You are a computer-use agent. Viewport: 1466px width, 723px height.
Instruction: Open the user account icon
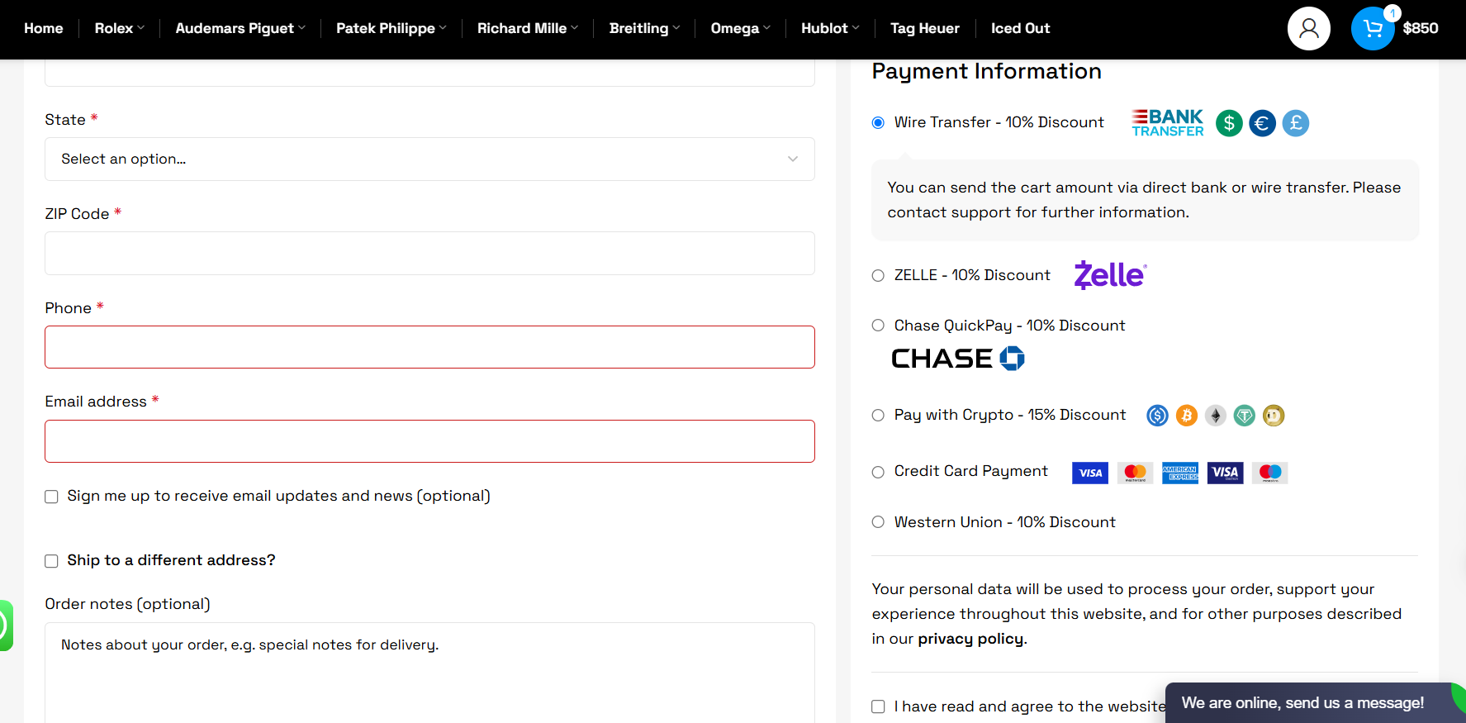click(x=1308, y=28)
